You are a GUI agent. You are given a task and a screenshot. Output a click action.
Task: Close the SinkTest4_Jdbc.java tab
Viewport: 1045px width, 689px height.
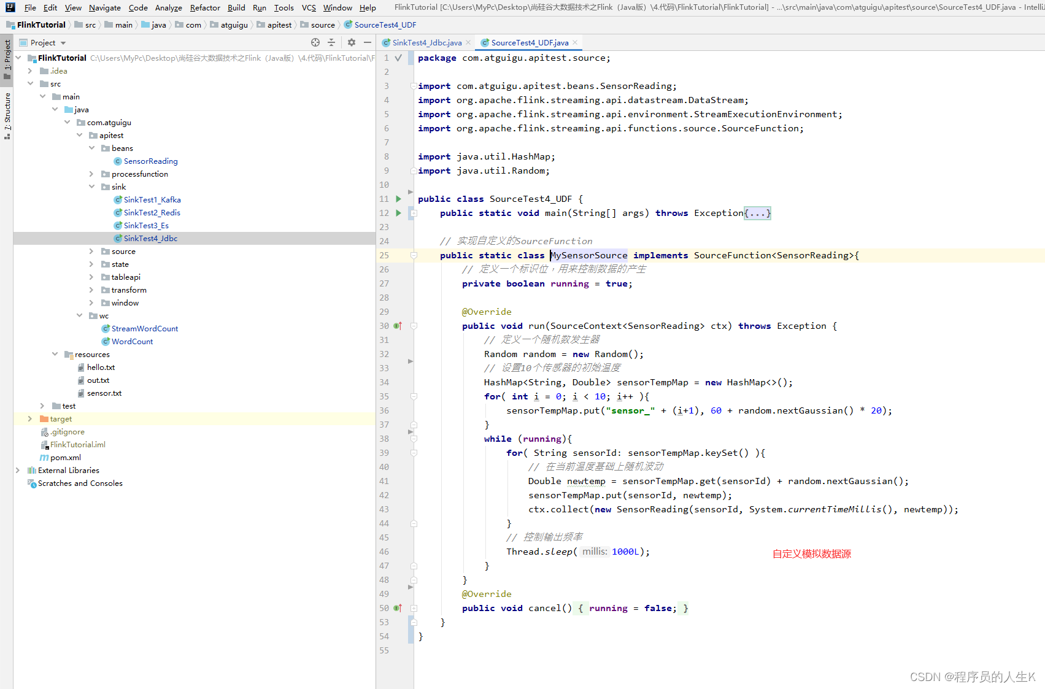pos(468,42)
